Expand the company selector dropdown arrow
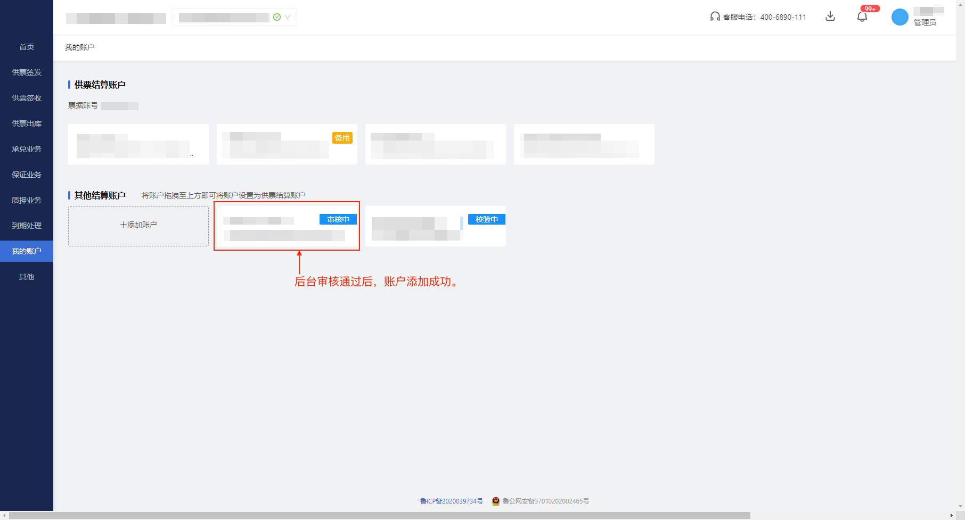The width and height of the screenshot is (965, 520). pyautogui.click(x=288, y=16)
